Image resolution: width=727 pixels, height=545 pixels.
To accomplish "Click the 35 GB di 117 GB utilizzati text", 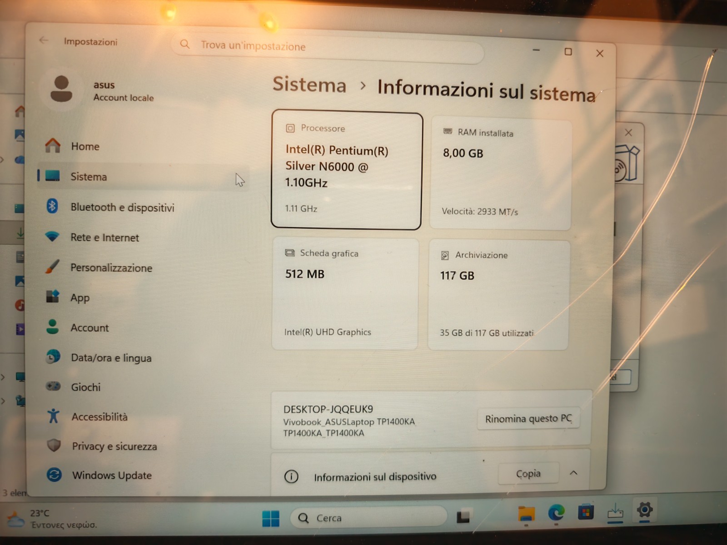I will [487, 332].
